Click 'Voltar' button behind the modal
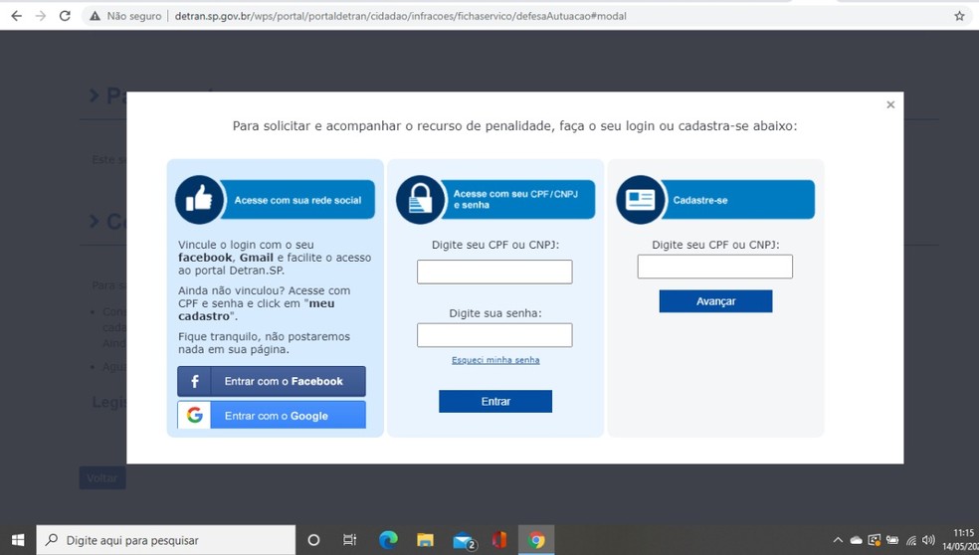The width and height of the screenshot is (979, 555). click(x=102, y=478)
